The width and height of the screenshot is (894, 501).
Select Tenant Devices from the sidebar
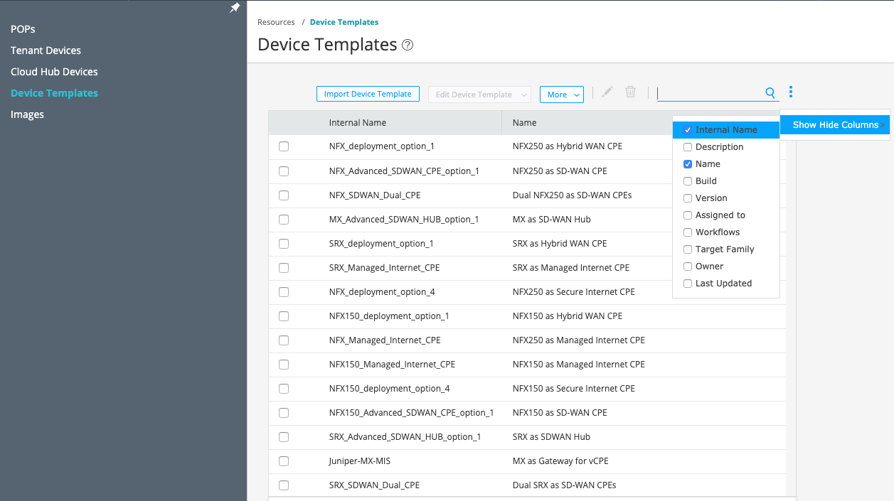(46, 50)
